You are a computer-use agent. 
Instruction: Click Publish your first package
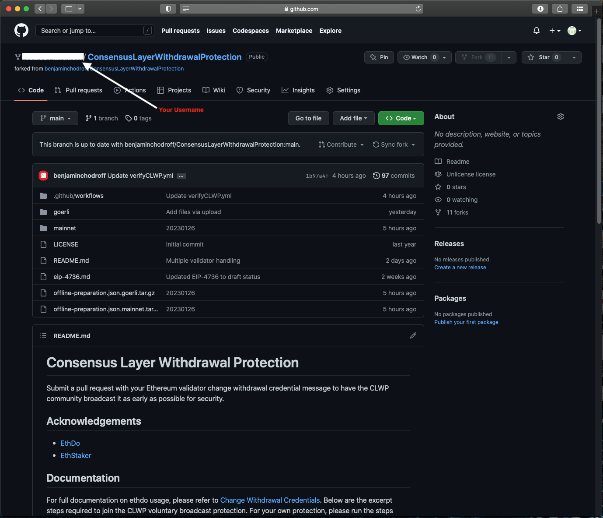tap(466, 322)
